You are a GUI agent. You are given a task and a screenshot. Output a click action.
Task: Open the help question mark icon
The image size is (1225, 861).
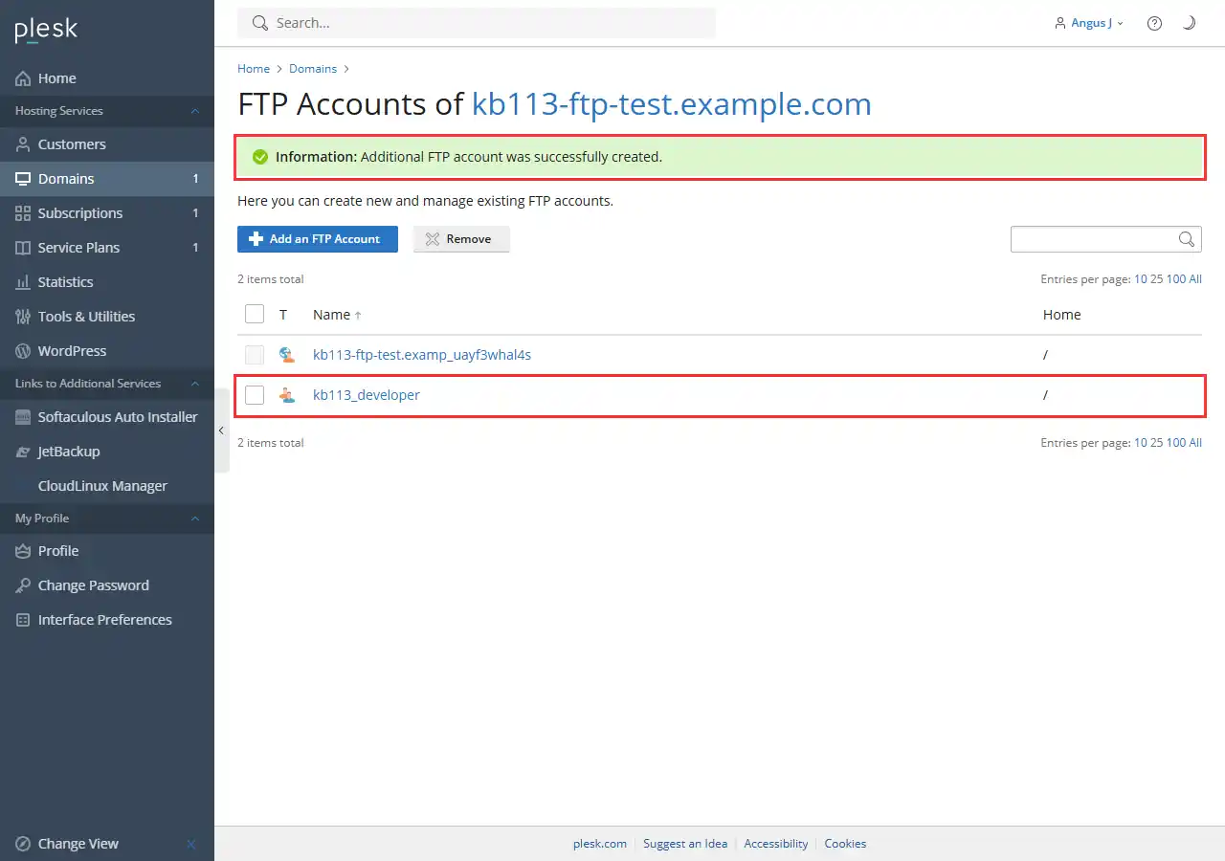pyautogui.click(x=1154, y=23)
